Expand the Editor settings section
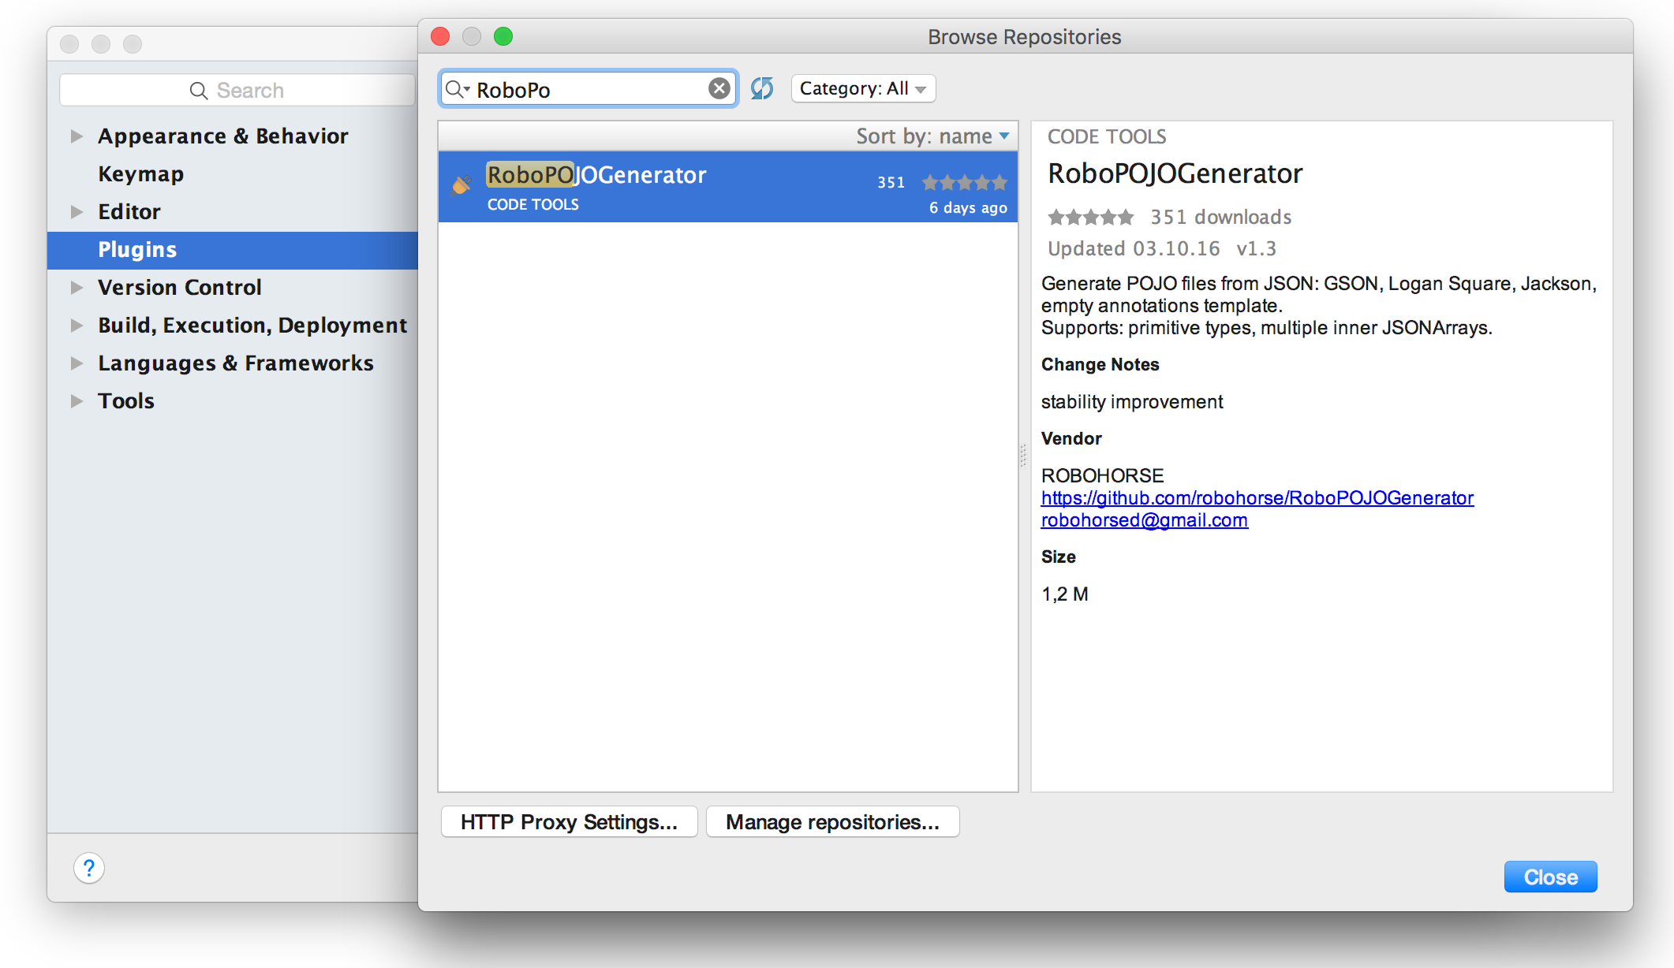Screen dimensions: 1674x968 pyautogui.click(x=77, y=211)
